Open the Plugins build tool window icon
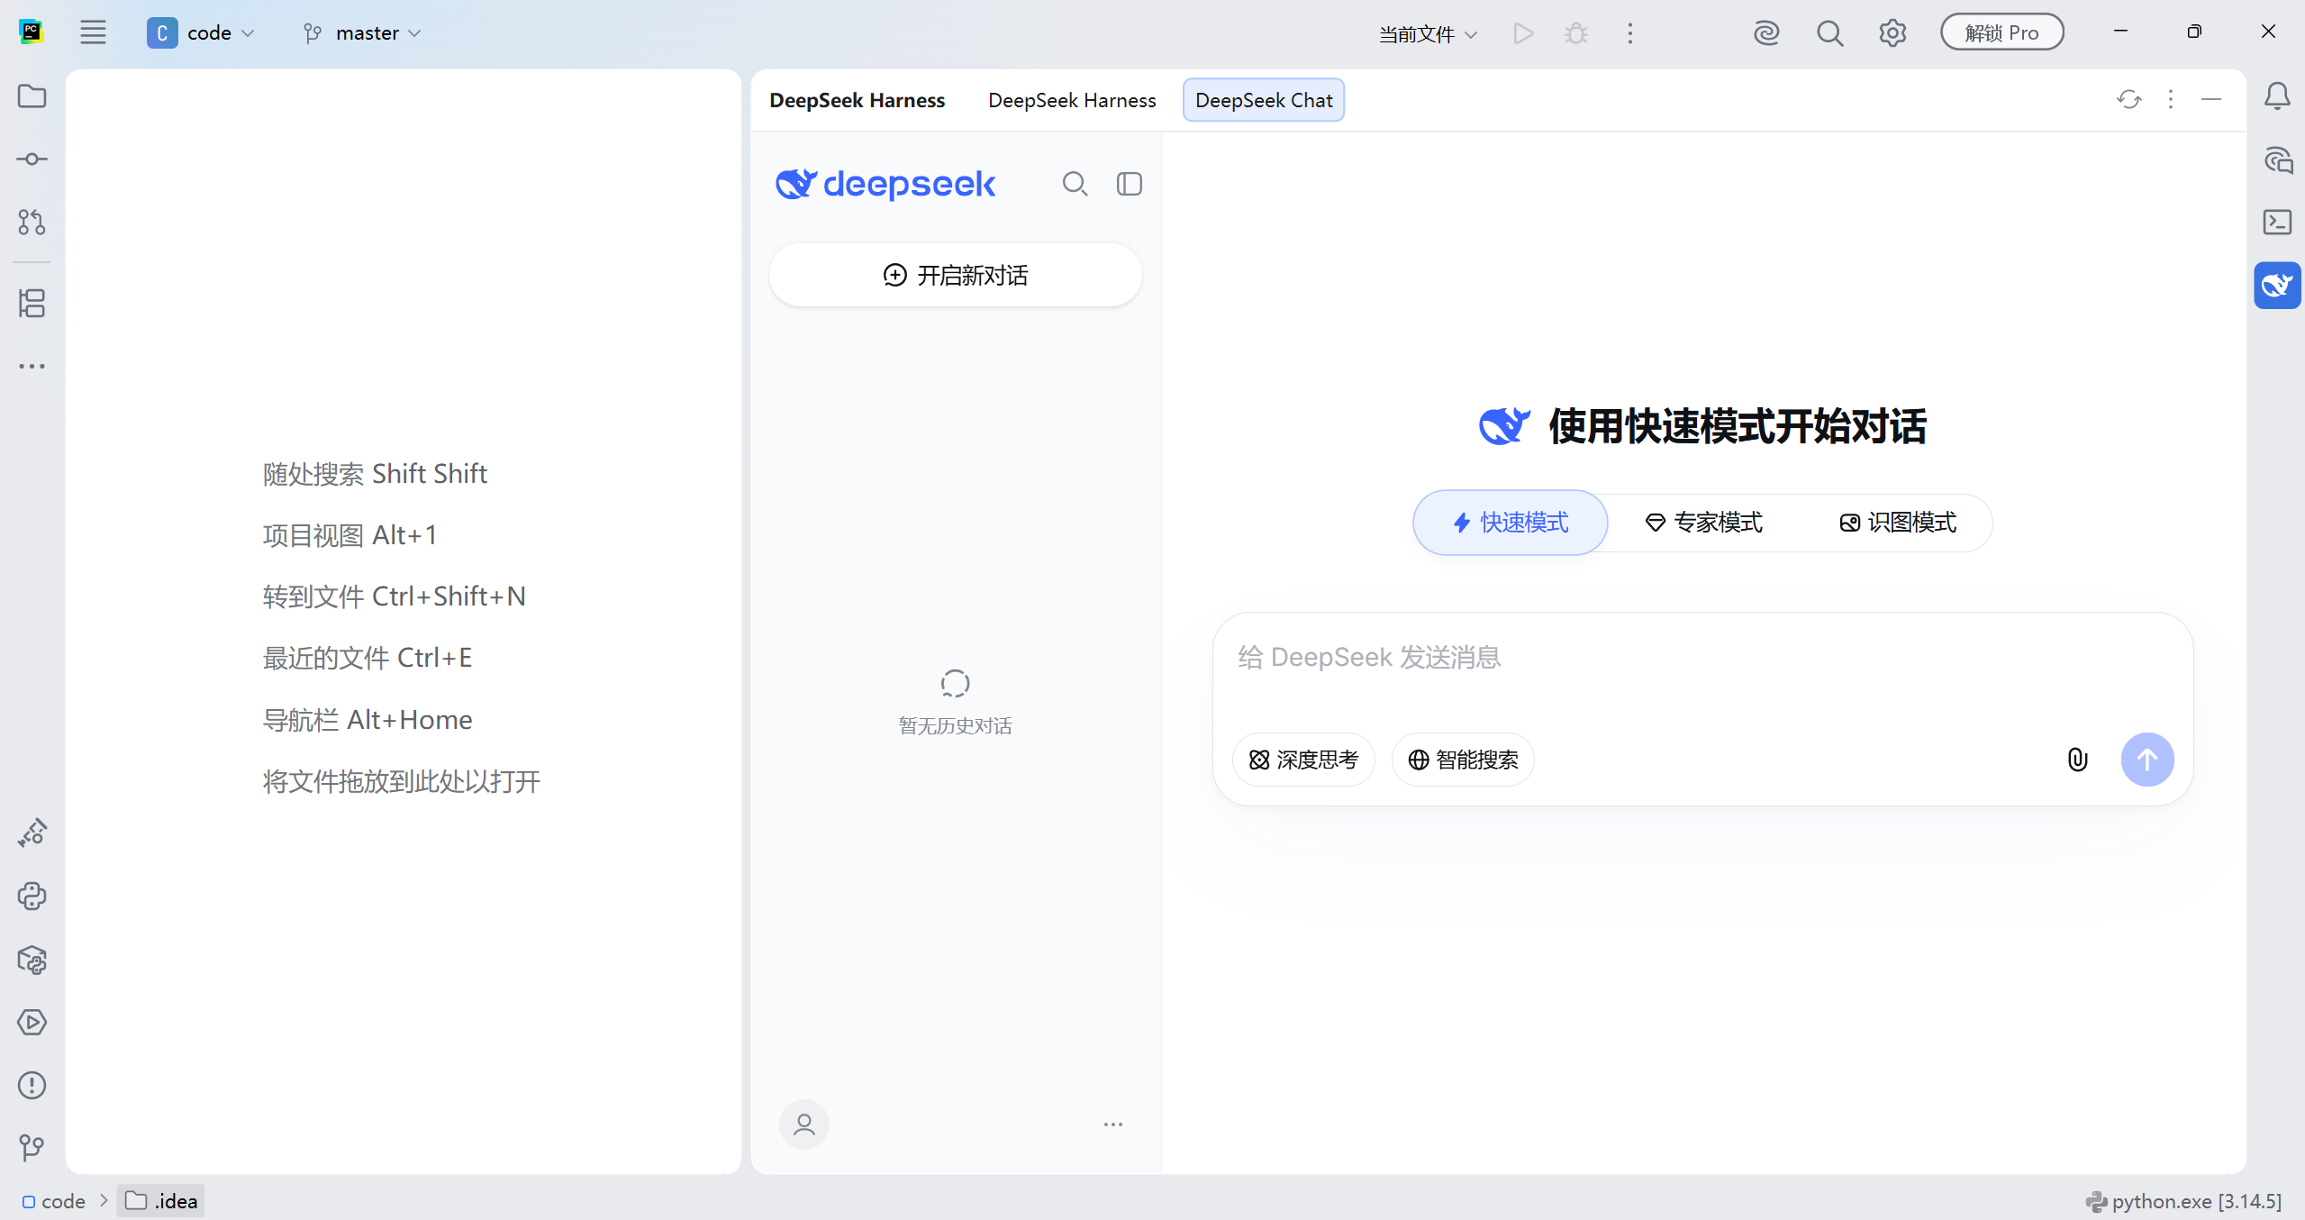The width and height of the screenshot is (2305, 1220). click(32, 833)
